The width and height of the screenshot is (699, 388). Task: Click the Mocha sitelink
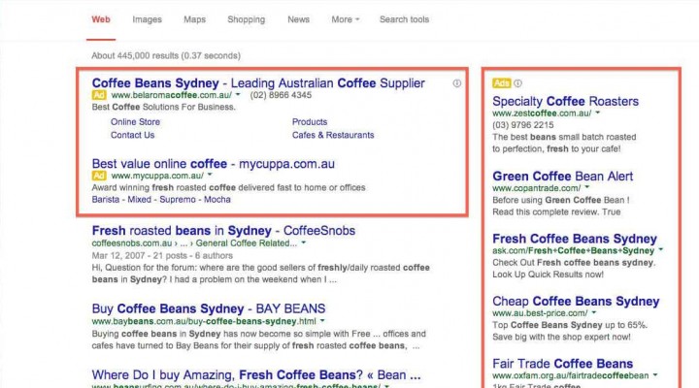(x=217, y=200)
